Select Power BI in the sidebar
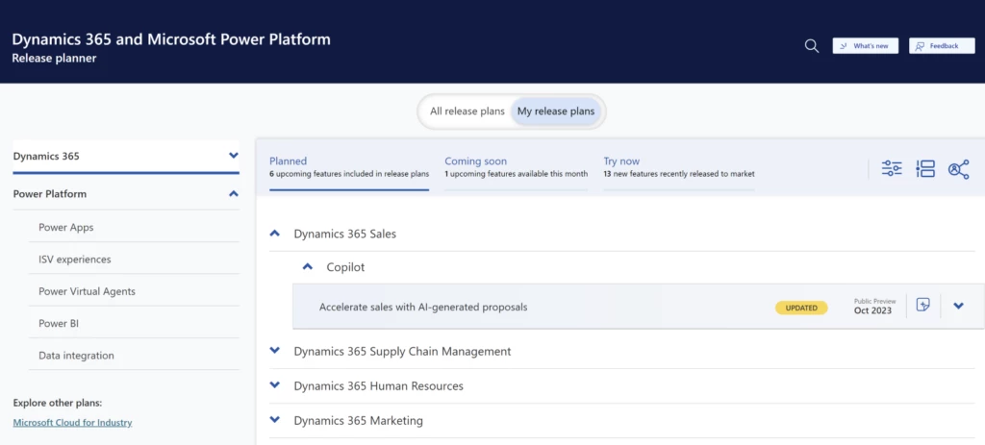This screenshot has width=985, height=445. click(x=59, y=324)
